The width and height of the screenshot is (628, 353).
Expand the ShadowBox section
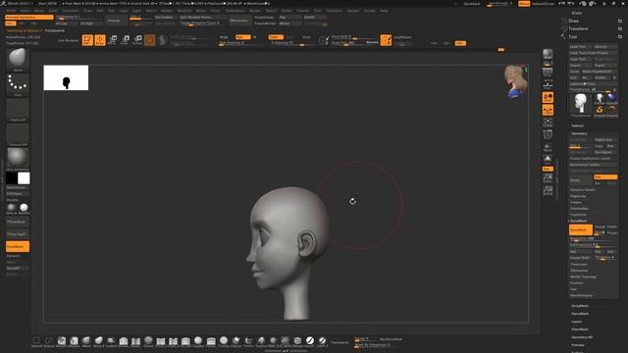pyautogui.click(x=579, y=209)
